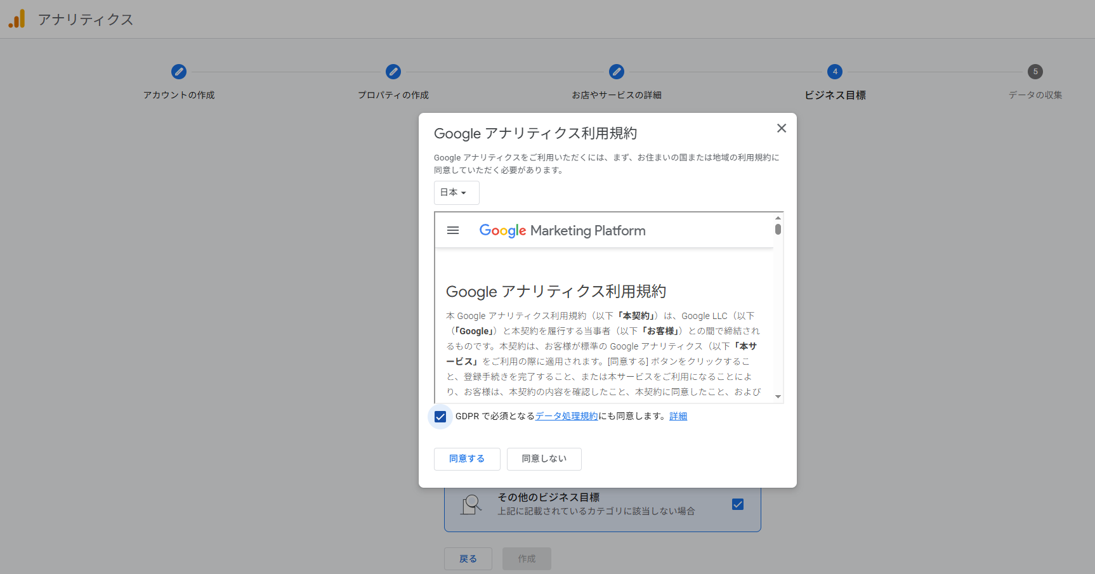Click the Google Marketing Platform logo
This screenshot has height=574, width=1095.
pyautogui.click(x=562, y=231)
